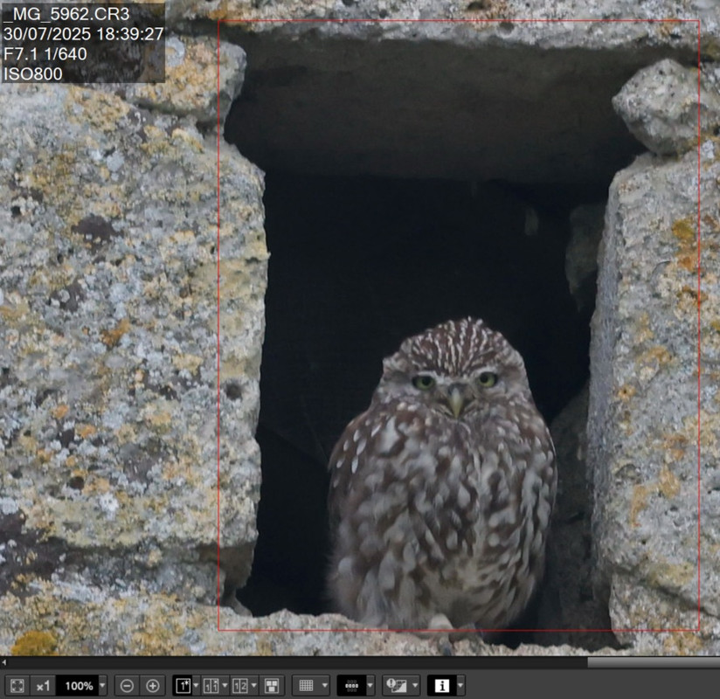This screenshot has width=720, height=699.
Task: Open highlight/shadow warning options arrow
Action: pos(415,686)
